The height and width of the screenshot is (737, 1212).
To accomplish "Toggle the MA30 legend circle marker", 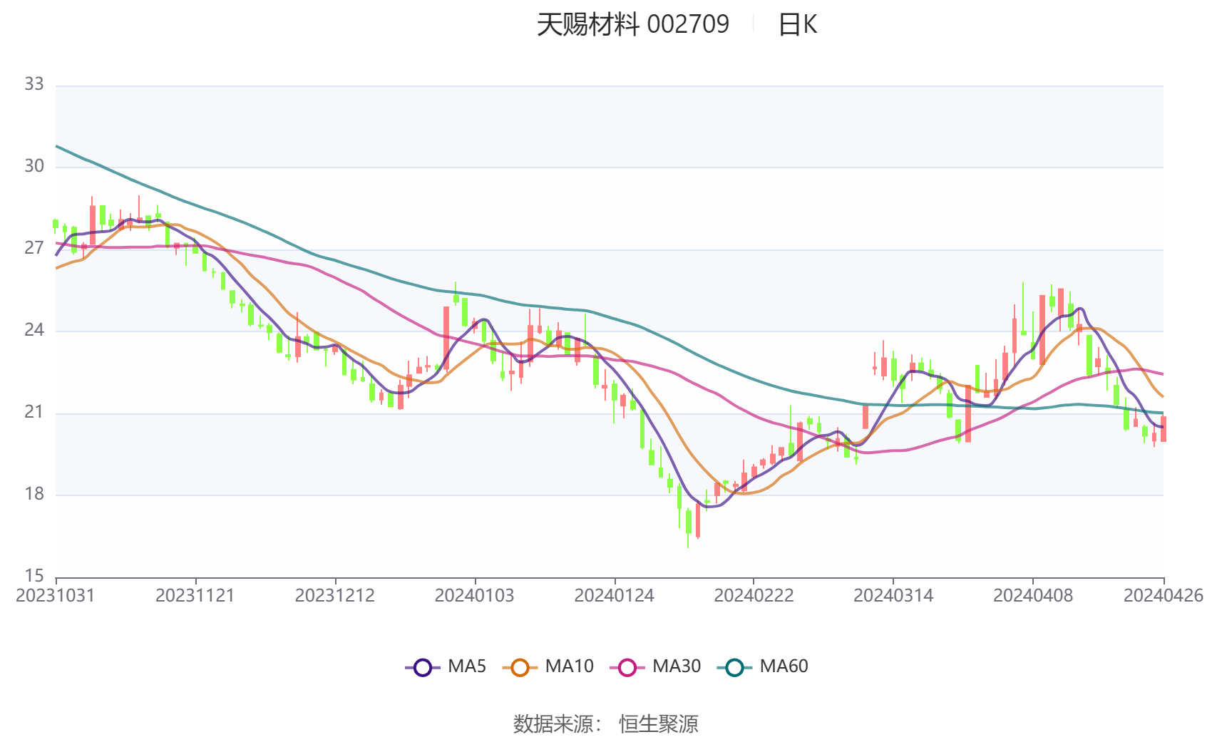I will tap(627, 668).
